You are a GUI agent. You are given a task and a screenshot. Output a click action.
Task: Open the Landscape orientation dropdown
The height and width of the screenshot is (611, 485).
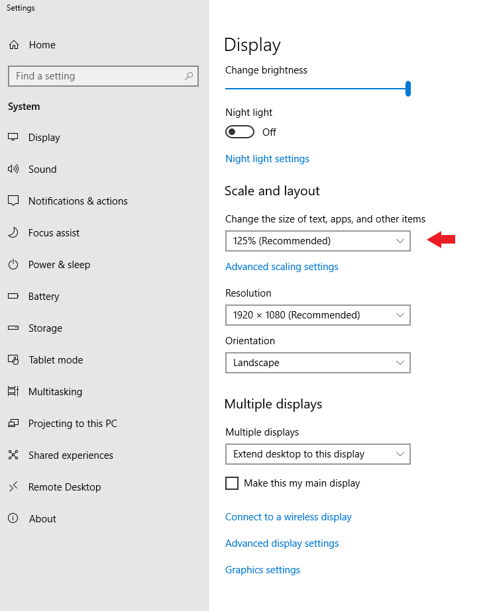(x=318, y=363)
